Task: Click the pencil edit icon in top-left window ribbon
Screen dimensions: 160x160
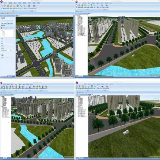Action: pyautogui.click(x=11, y=6)
